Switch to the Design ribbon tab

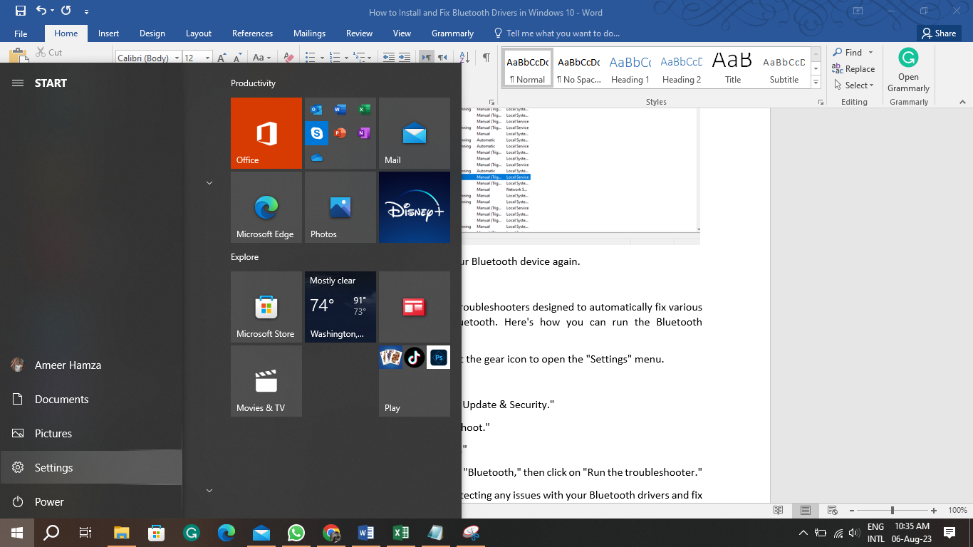coord(152,33)
